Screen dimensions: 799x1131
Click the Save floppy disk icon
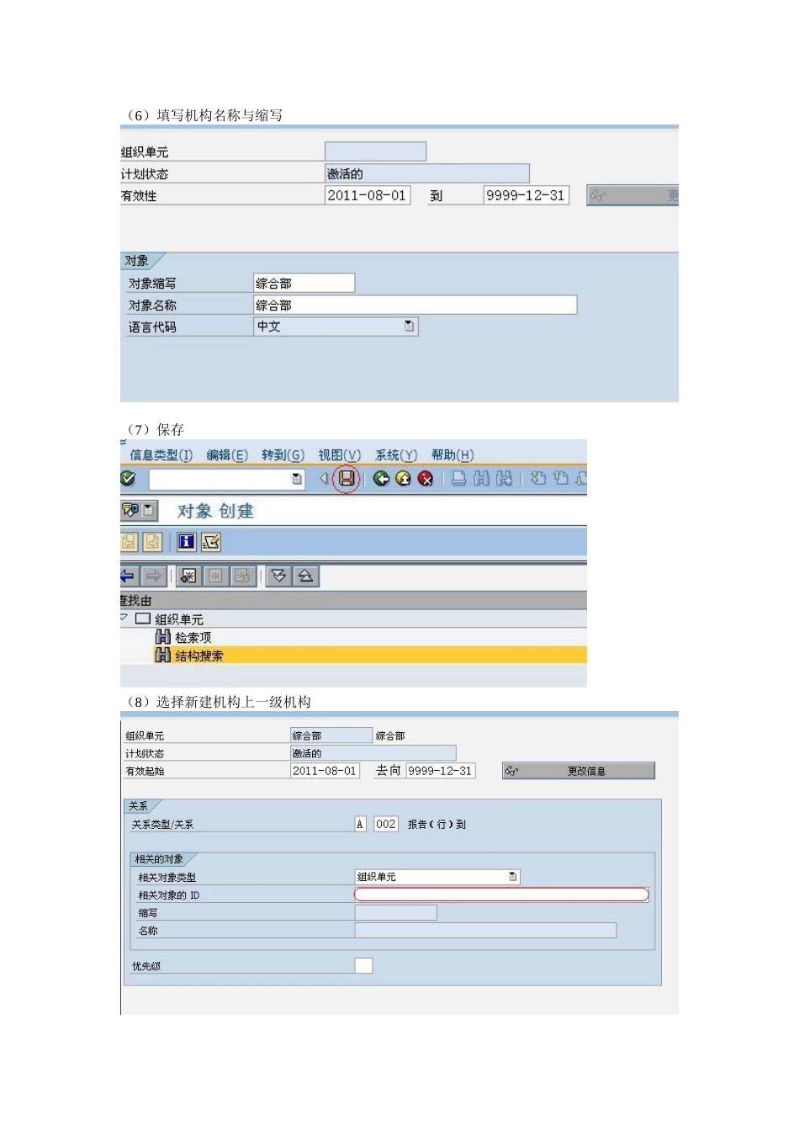pyautogui.click(x=347, y=479)
